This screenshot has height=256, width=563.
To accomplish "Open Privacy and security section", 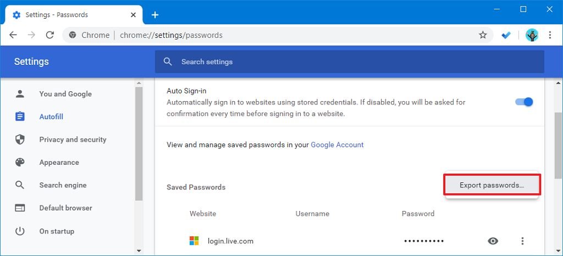I will pyautogui.click(x=73, y=140).
